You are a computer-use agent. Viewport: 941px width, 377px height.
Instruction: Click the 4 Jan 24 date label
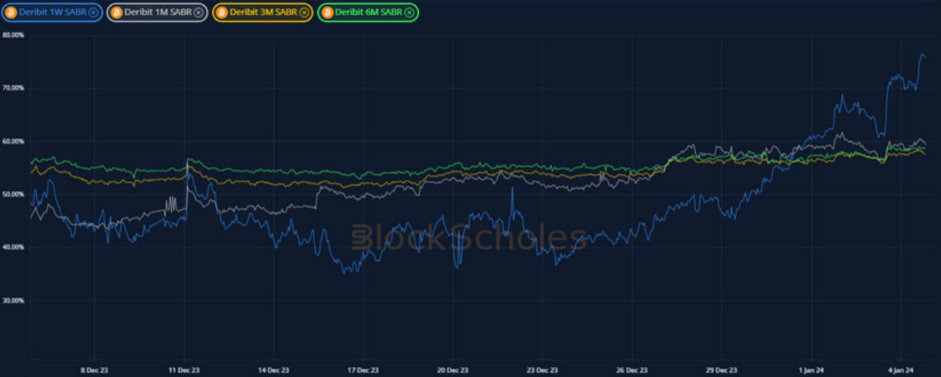pos(900,370)
